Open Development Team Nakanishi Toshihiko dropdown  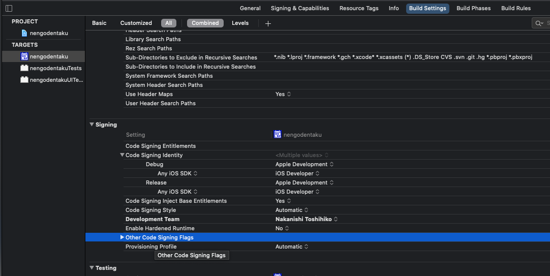tap(307, 219)
